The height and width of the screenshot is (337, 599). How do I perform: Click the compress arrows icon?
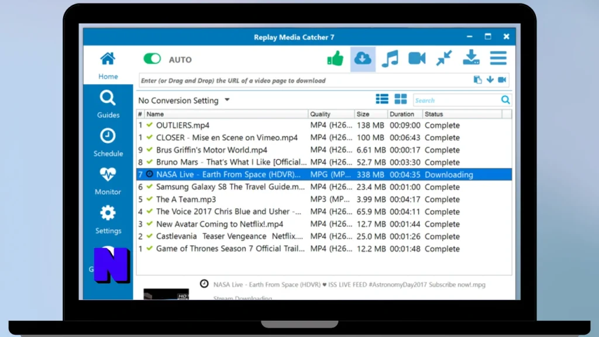[444, 59]
